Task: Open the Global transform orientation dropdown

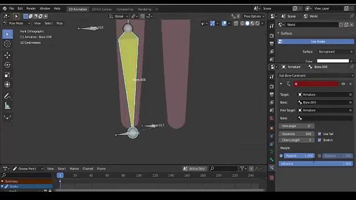Action: point(118,16)
